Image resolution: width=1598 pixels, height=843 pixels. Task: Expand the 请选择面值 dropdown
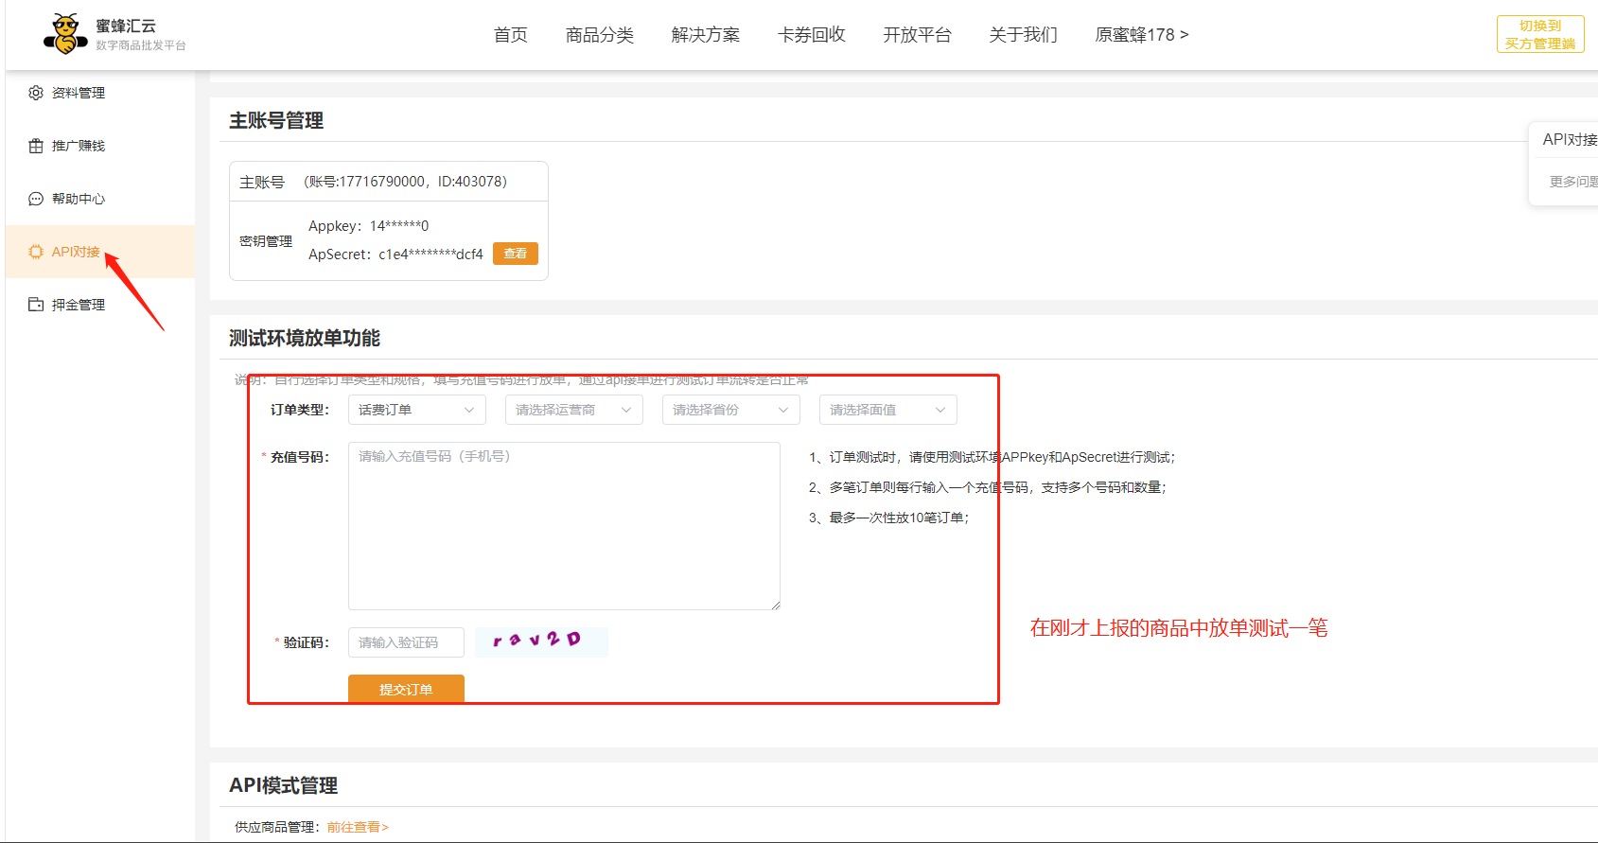click(887, 410)
